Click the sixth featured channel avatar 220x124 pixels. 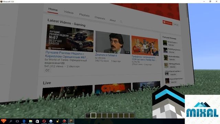coord(167,81)
